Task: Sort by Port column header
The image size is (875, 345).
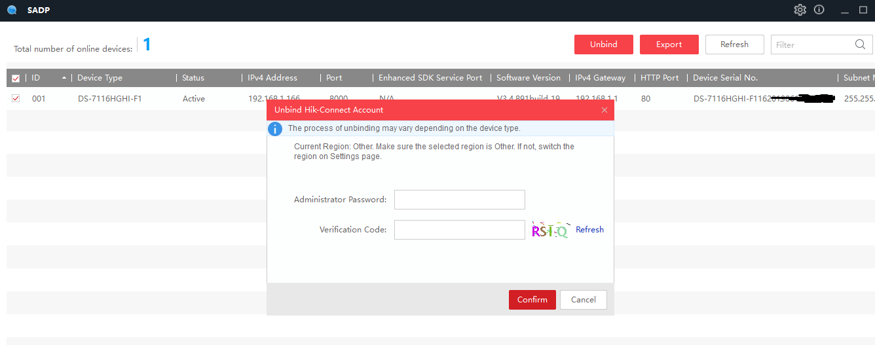Action: pos(334,78)
